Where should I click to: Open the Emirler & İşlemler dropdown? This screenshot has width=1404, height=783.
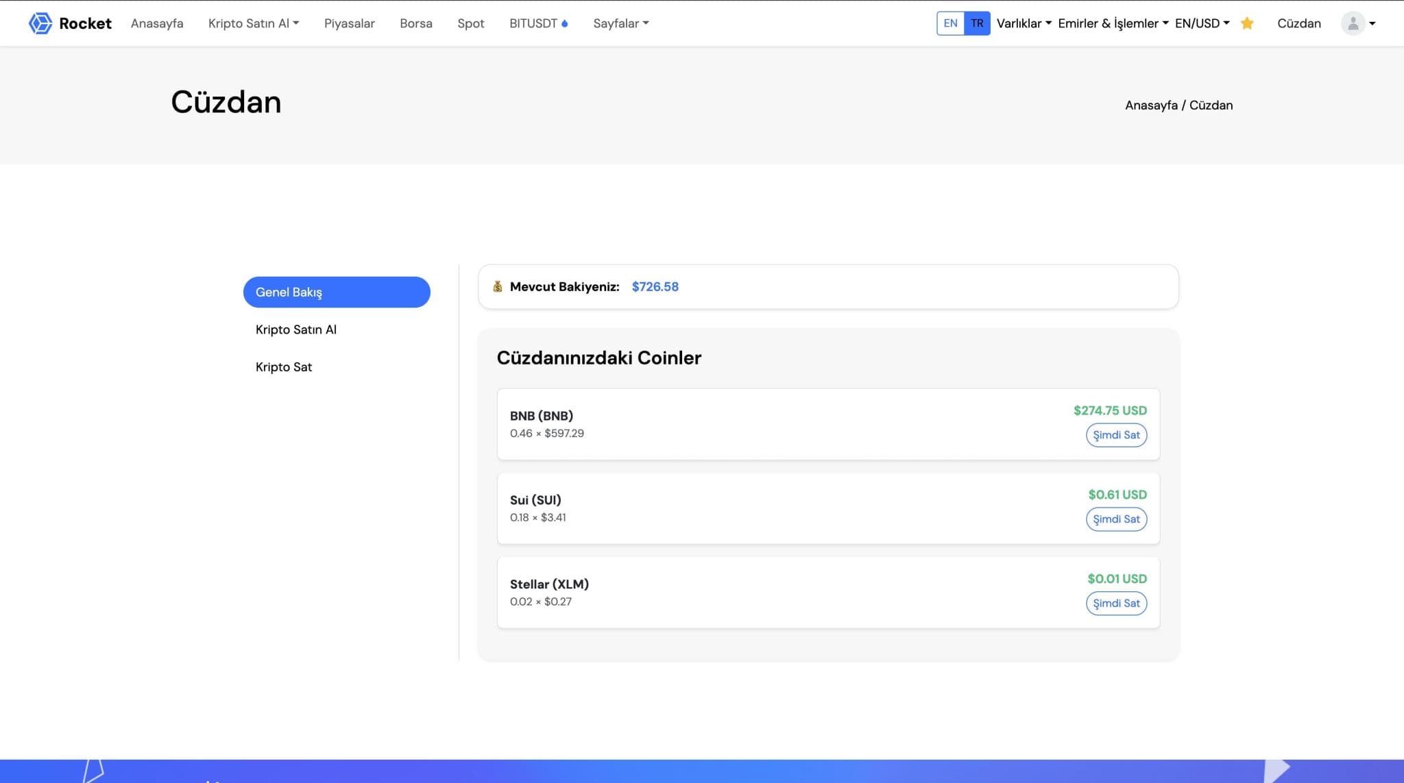click(x=1113, y=23)
